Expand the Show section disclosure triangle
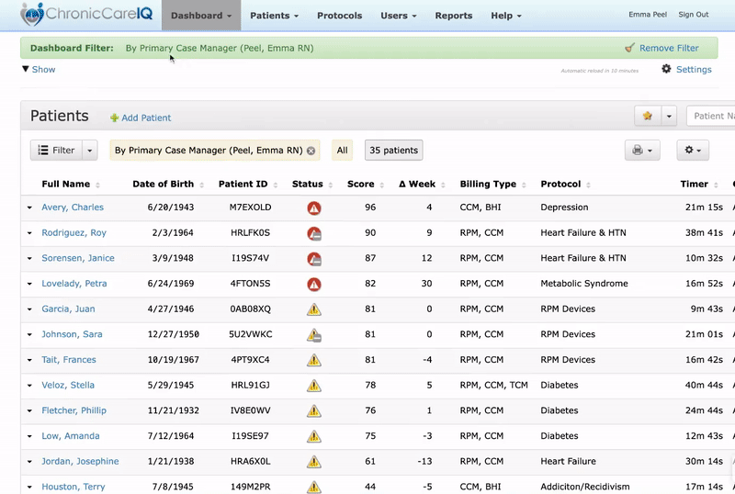735x494 pixels. pos(26,69)
